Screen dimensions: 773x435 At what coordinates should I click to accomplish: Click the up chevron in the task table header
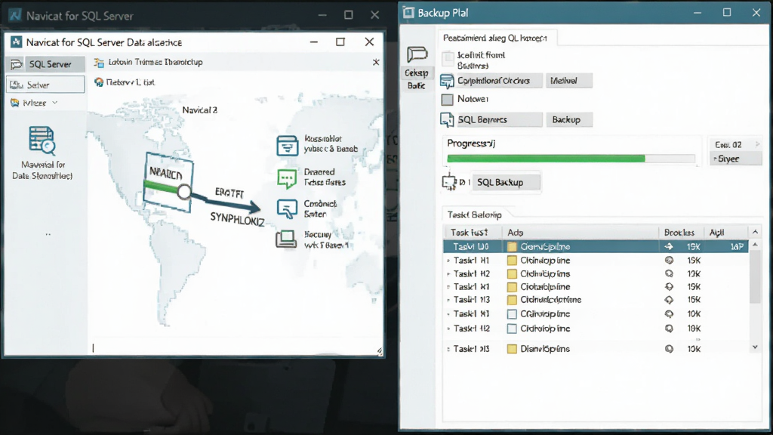tap(755, 232)
